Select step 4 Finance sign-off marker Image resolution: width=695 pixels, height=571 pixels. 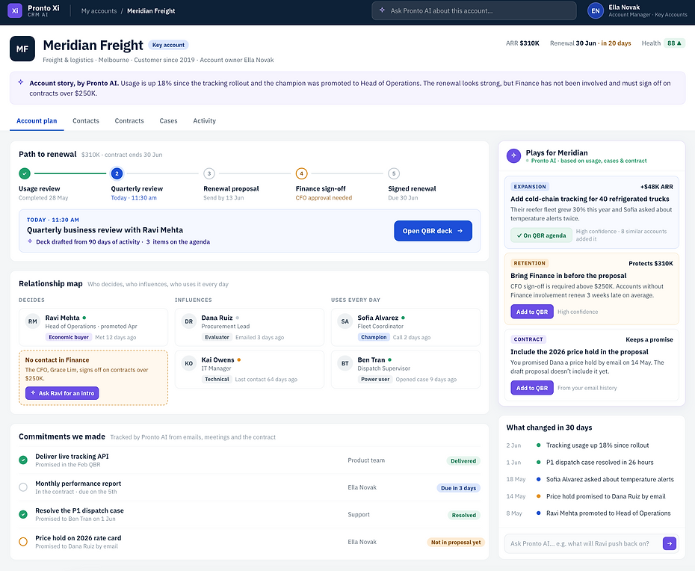pyautogui.click(x=301, y=173)
